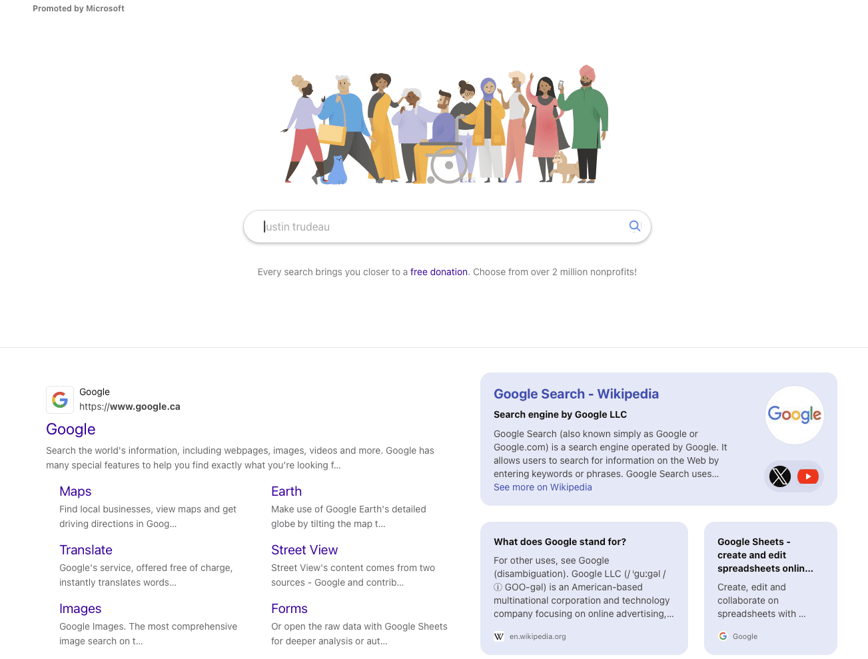The width and height of the screenshot is (868, 659).
Task: Open the Translate sitelink
Action: [86, 550]
